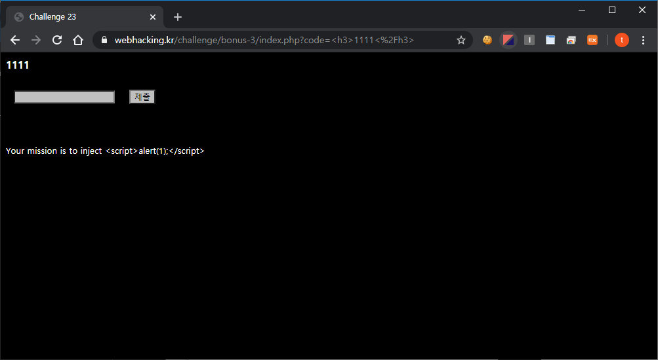Open the orange profile avatar

[x=621, y=40]
